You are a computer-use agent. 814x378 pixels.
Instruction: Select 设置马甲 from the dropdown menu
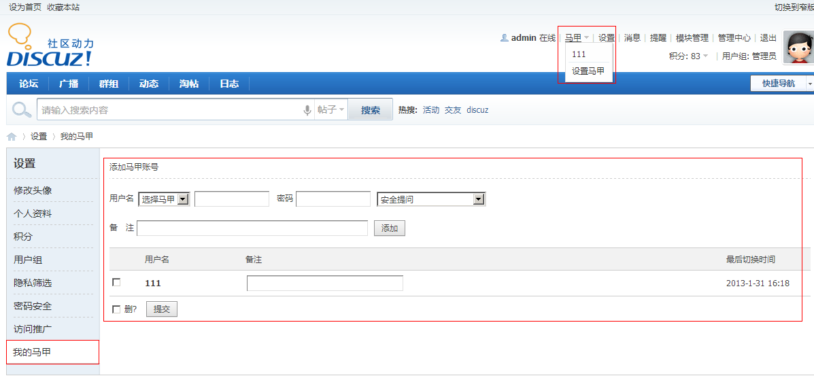[x=588, y=71]
